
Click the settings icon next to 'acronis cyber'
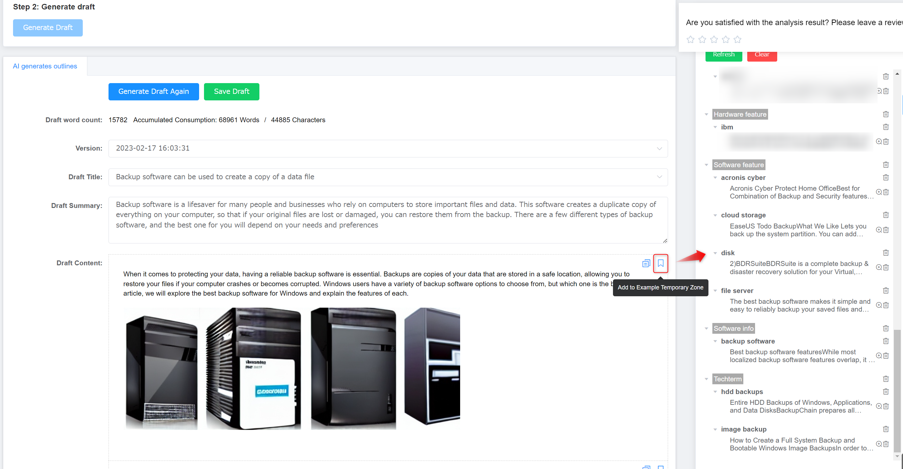pyautogui.click(x=879, y=192)
